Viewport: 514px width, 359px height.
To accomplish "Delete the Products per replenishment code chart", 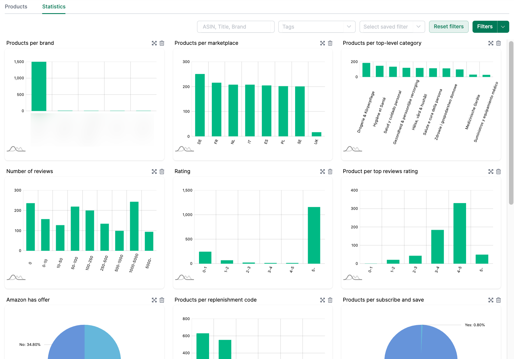I will coord(330,300).
